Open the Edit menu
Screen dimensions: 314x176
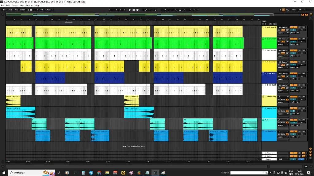pyautogui.click(x=8, y=5)
